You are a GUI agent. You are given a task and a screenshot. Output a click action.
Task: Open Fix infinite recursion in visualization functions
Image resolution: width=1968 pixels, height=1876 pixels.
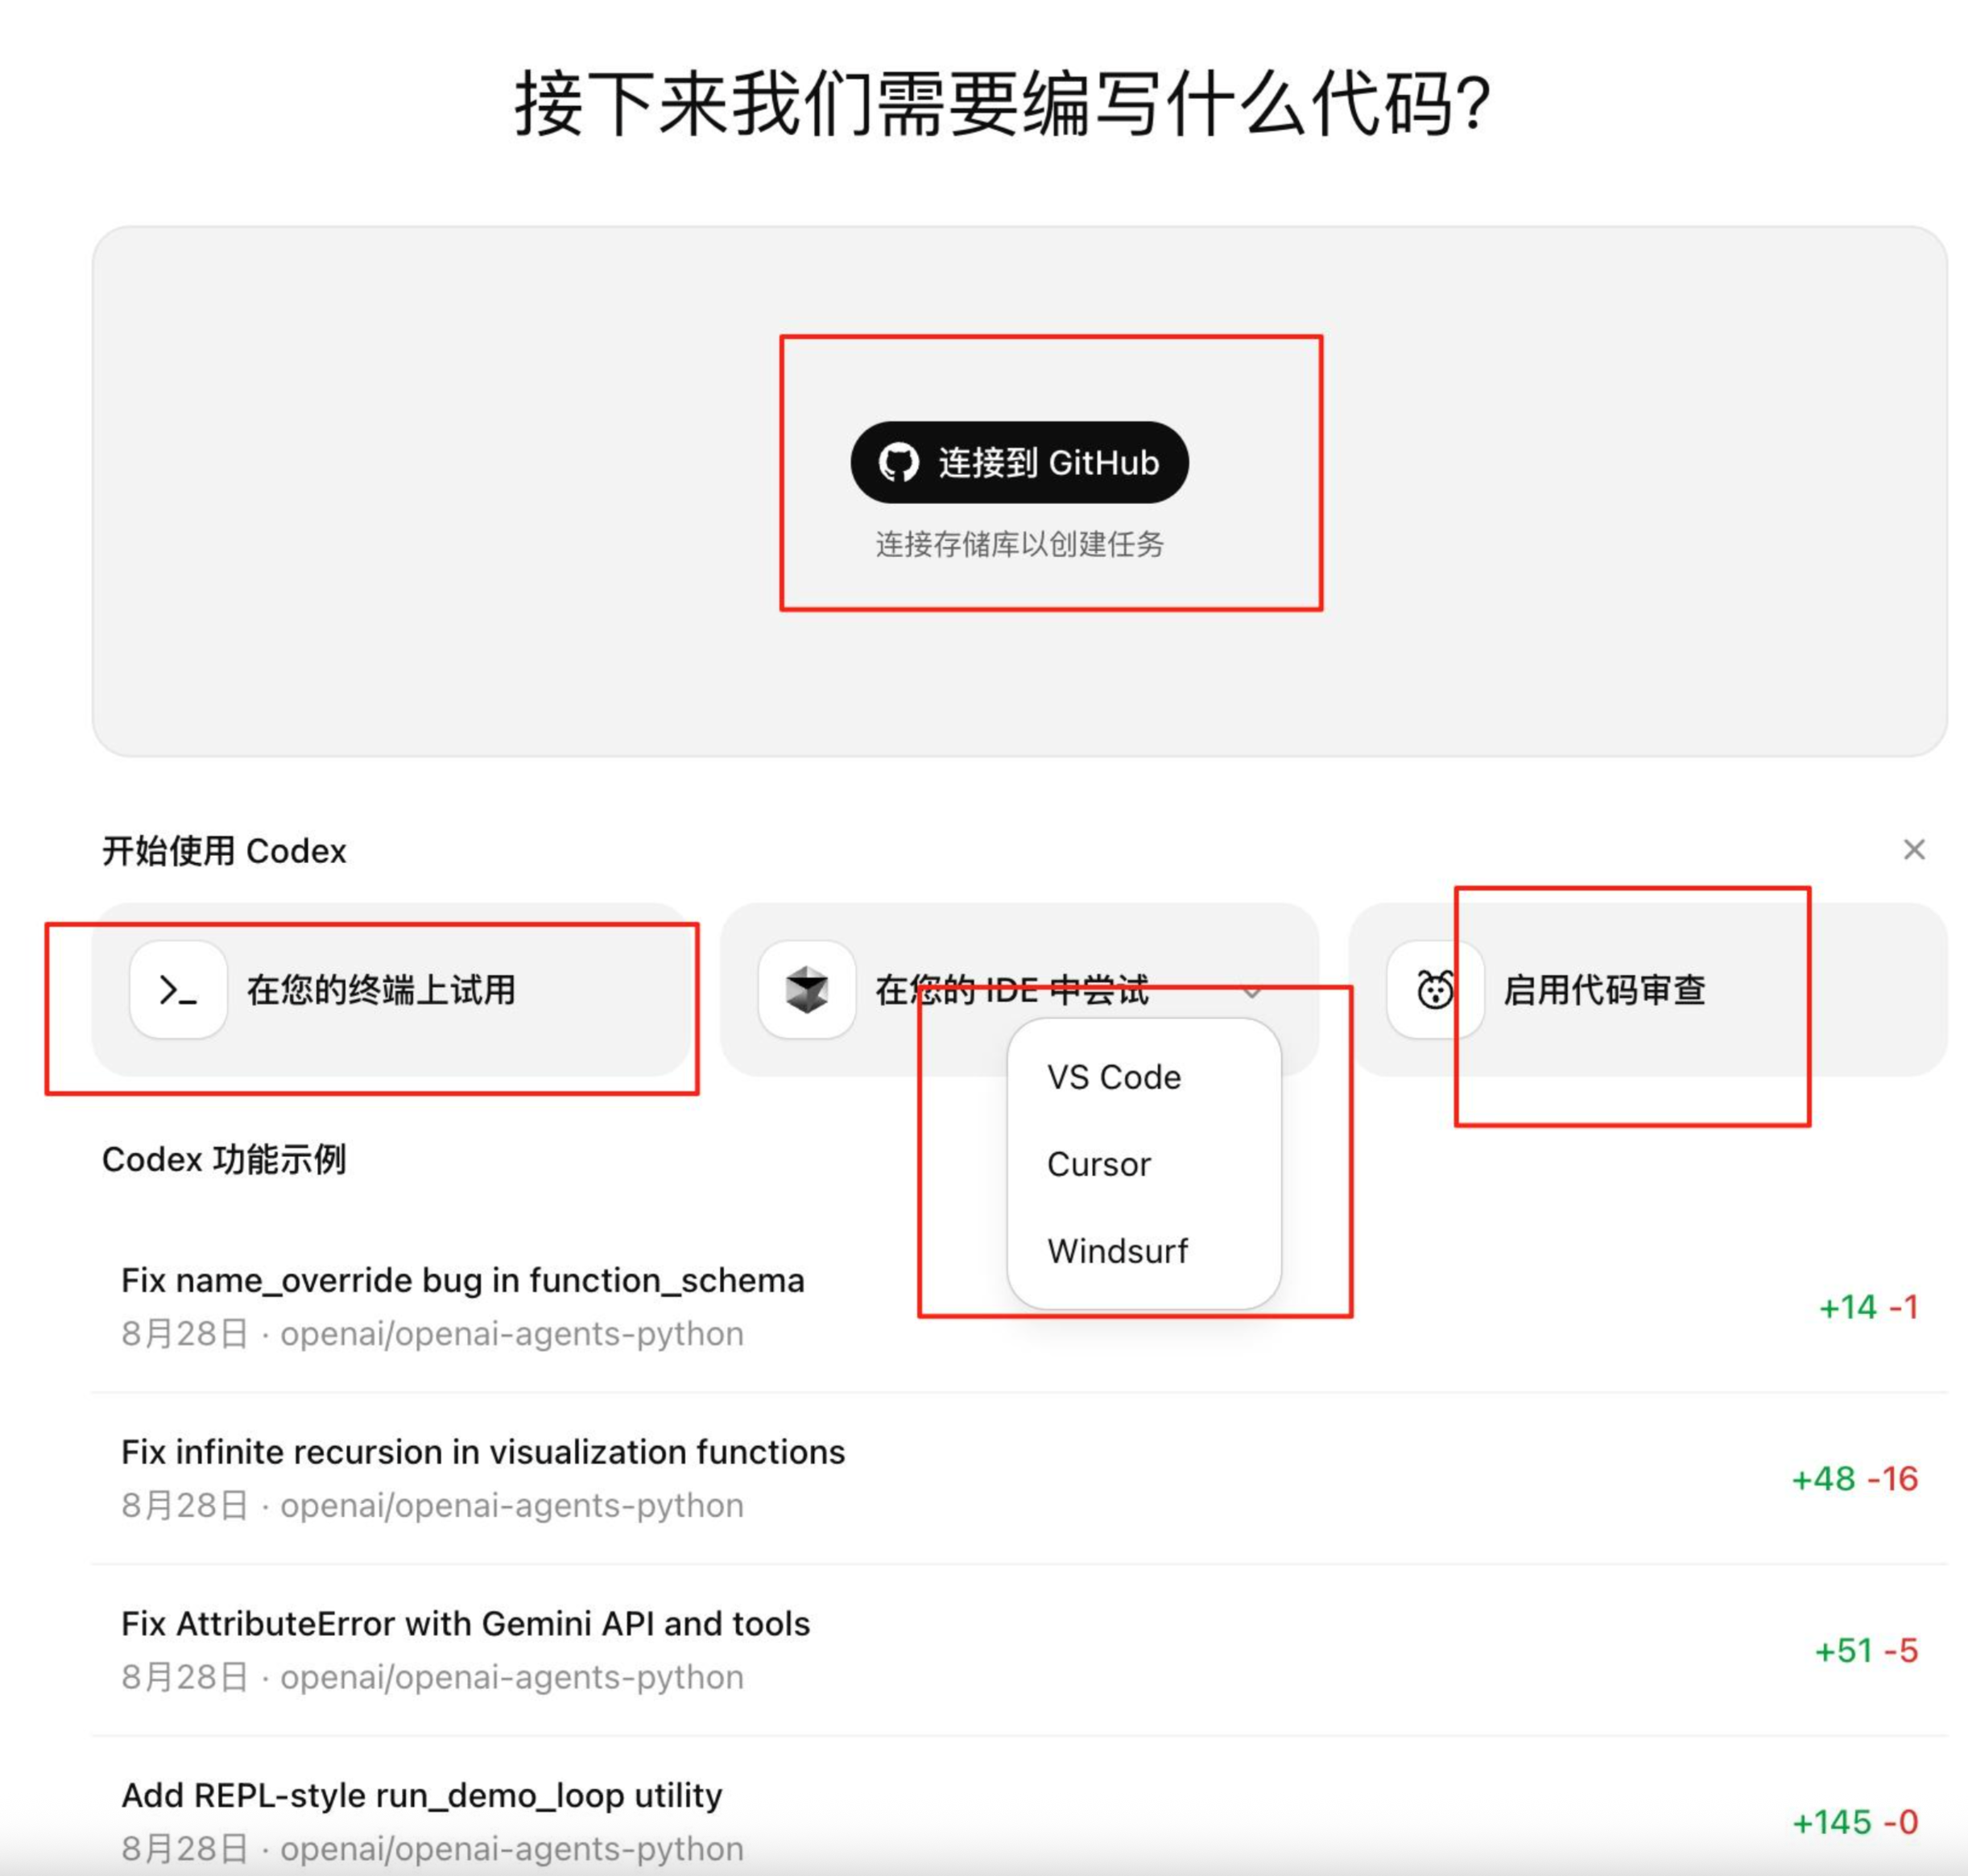482,1451
